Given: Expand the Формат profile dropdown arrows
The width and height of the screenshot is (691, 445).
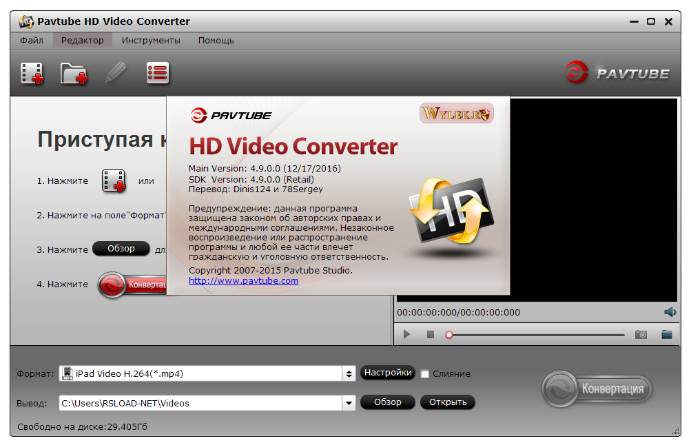Looking at the screenshot, I should tap(349, 373).
